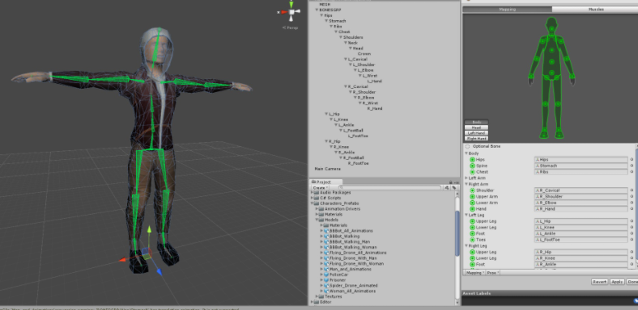Screen dimensions: 638x310
Task: Open object picker for L_Hip field
Action: point(632,221)
